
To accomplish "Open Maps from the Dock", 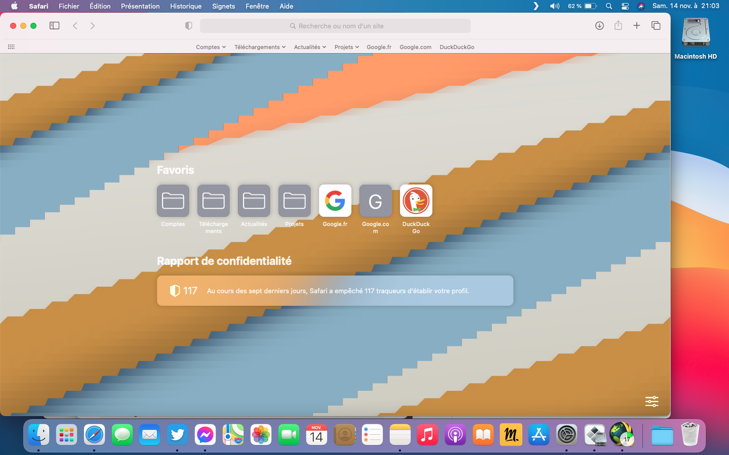I will point(233,434).
